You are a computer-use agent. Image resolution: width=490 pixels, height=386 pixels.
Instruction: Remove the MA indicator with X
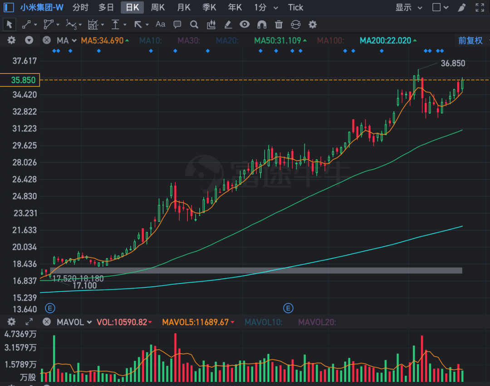47,40
